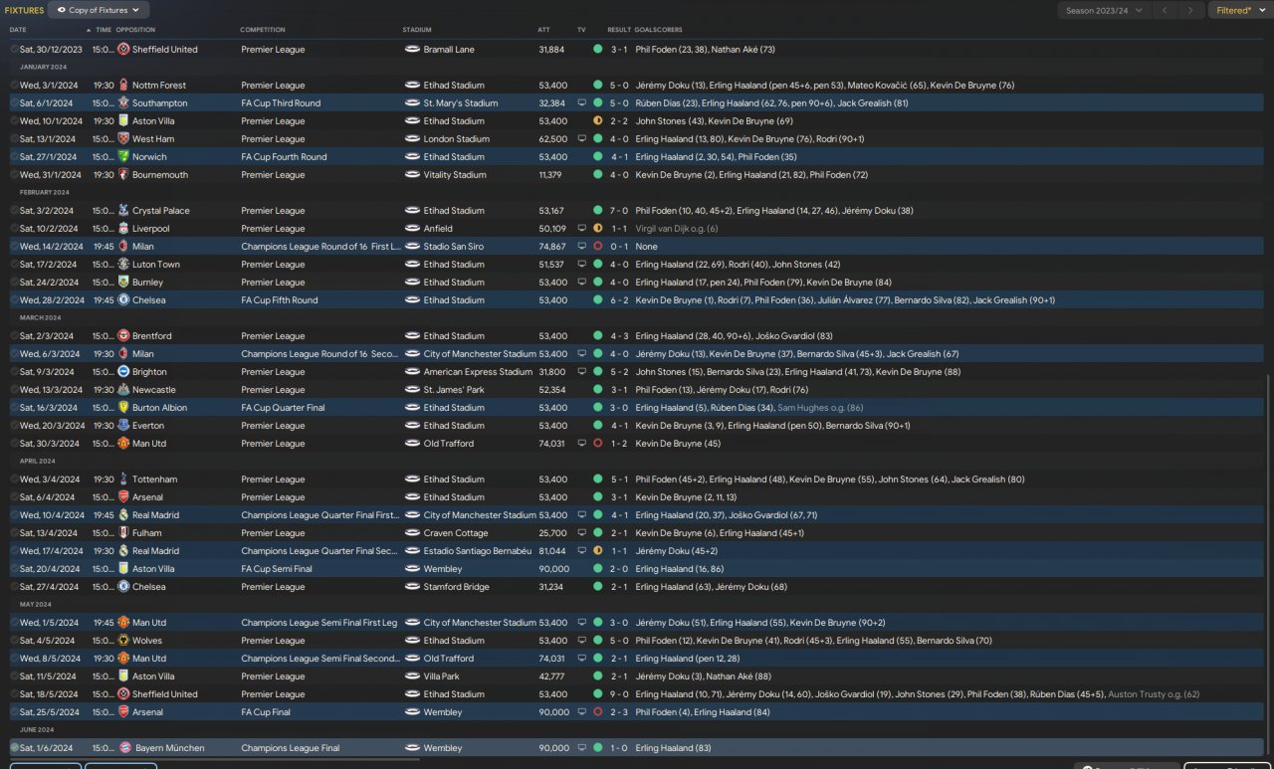Open the Brentford club crest
Image resolution: width=1274 pixels, height=769 pixels.
[123, 336]
